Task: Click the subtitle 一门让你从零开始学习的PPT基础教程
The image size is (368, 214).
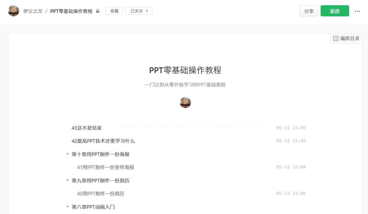Action: pyautogui.click(x=185, y=85)
